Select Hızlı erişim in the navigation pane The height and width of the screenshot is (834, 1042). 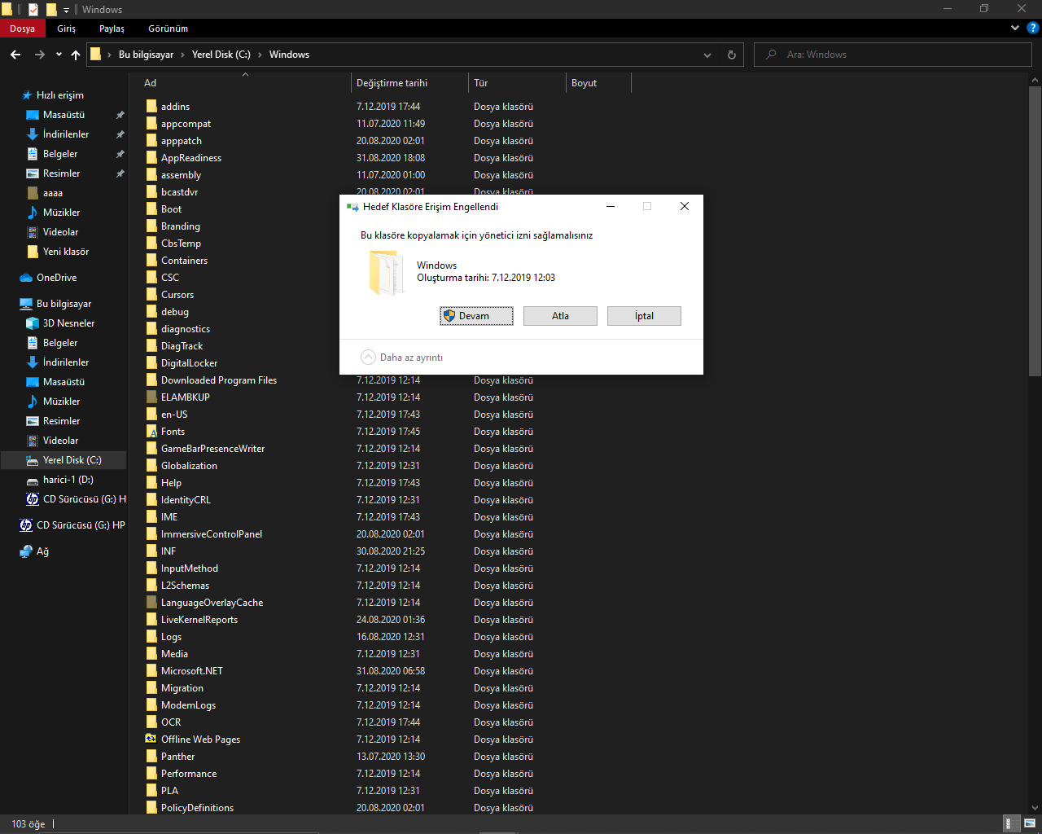tap(60, 95)
